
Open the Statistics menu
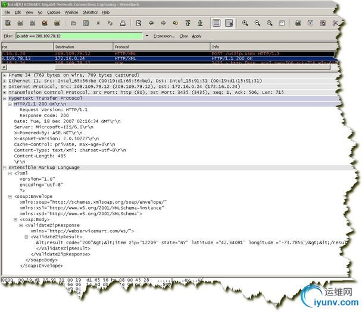pos(90,12)
